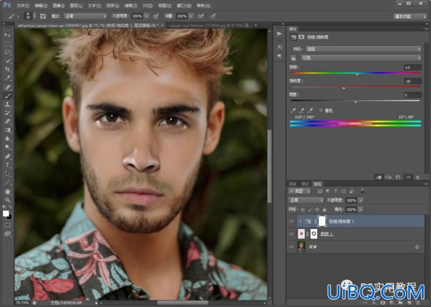The height and width of the screenshot is (307, 431).
Task: Hide the 色相/饱和度 1 adjustment layer
Action: pos(292,221)
